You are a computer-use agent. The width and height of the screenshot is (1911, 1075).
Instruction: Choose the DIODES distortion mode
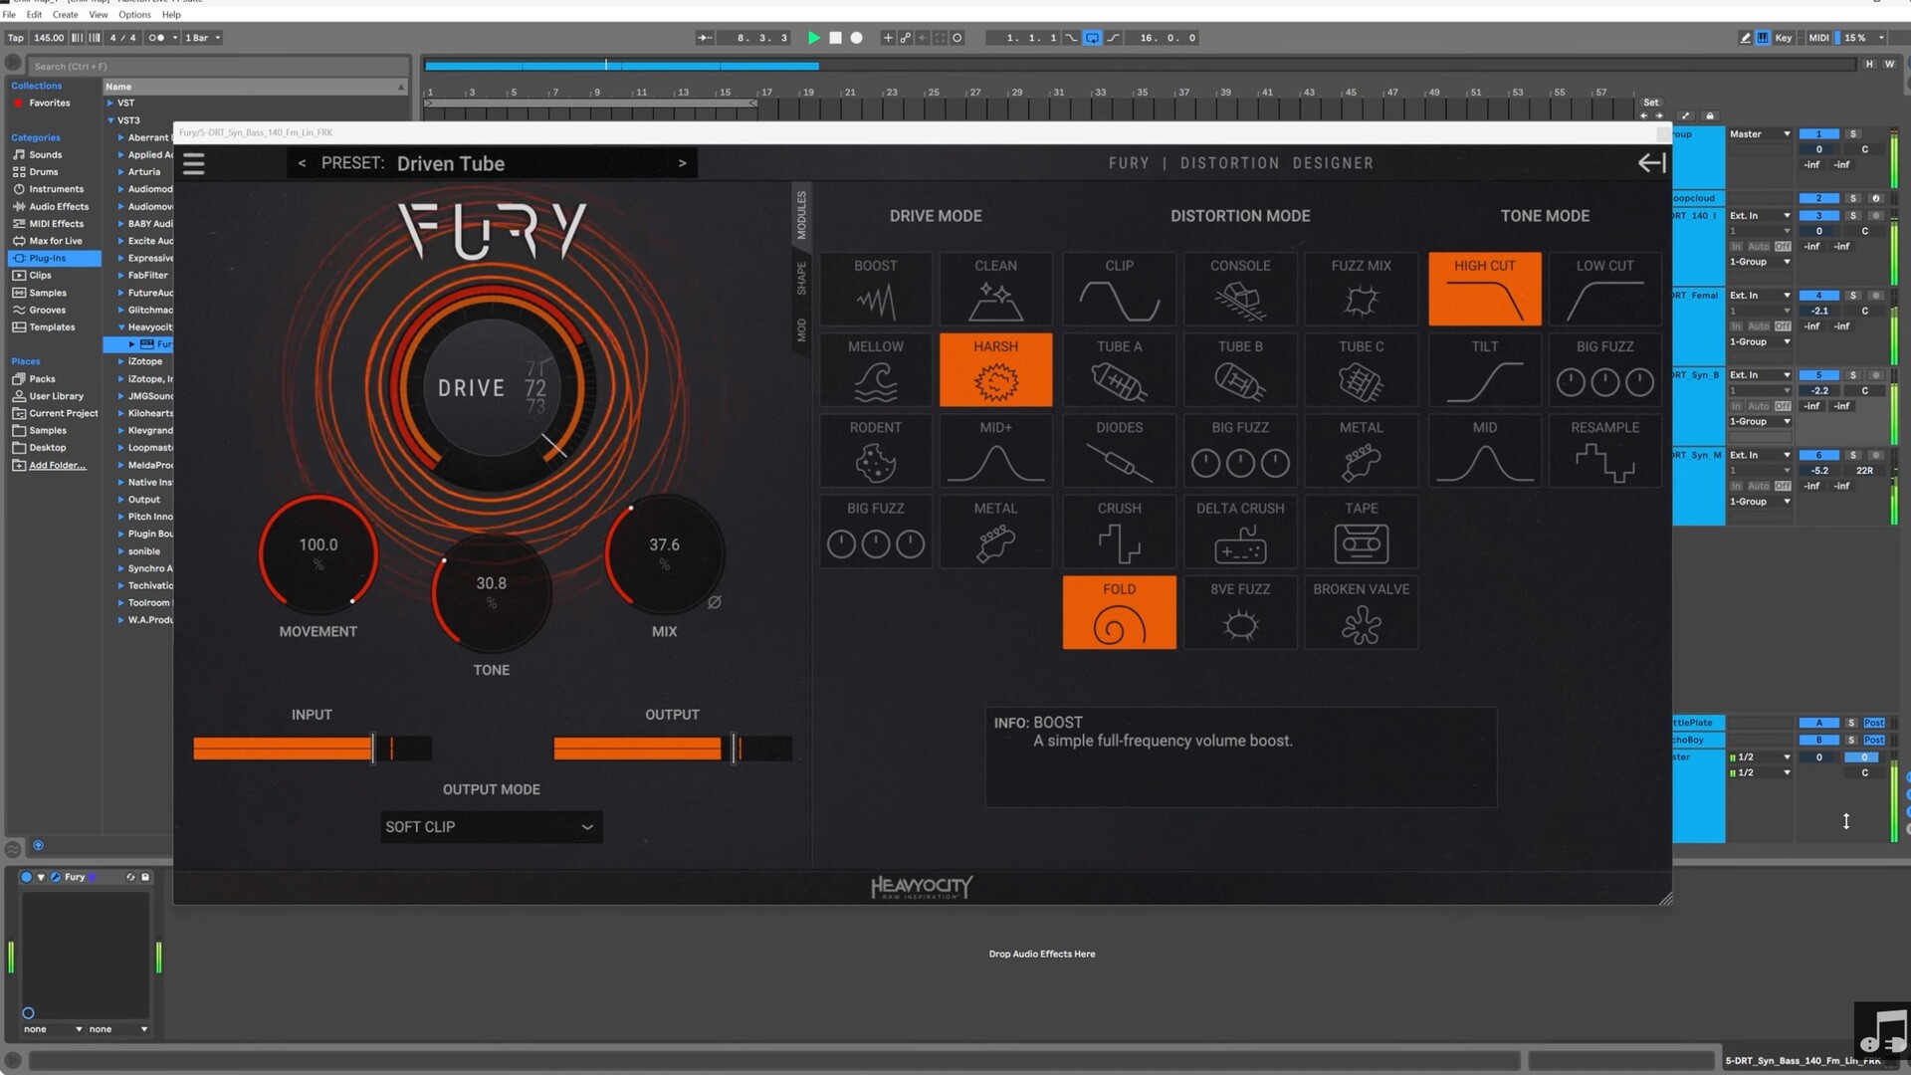pos(1119,450)
